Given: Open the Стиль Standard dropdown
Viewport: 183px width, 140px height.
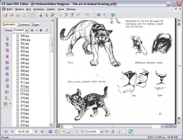Looking at the screenshot, I should (x=27, y=30).
